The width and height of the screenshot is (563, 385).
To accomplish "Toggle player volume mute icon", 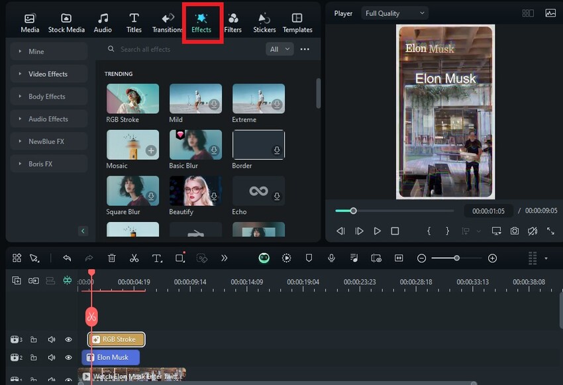I will [533, 231].
